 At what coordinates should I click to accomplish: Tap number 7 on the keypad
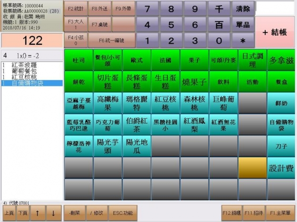click(148, 9)
